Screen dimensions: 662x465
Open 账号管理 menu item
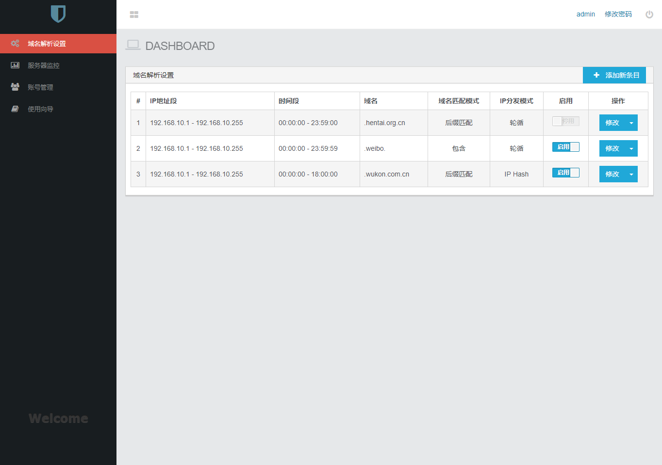point(58,87)
